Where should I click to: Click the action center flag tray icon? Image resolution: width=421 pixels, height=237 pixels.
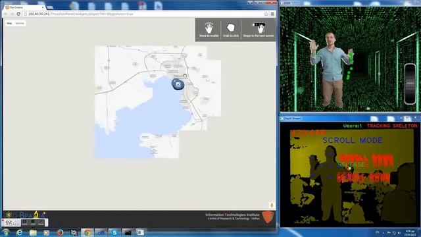click(389, 232)
